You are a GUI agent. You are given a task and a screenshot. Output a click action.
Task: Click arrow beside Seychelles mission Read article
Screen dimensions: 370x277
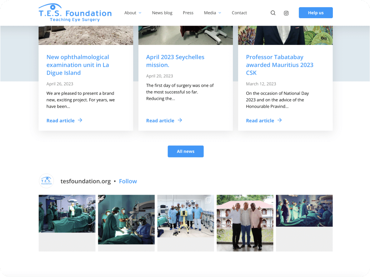coord(180,120)
